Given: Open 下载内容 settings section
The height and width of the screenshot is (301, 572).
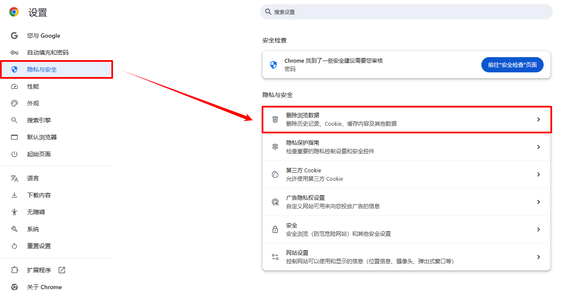Looking at the screenshot, I should tap(56, 195).
